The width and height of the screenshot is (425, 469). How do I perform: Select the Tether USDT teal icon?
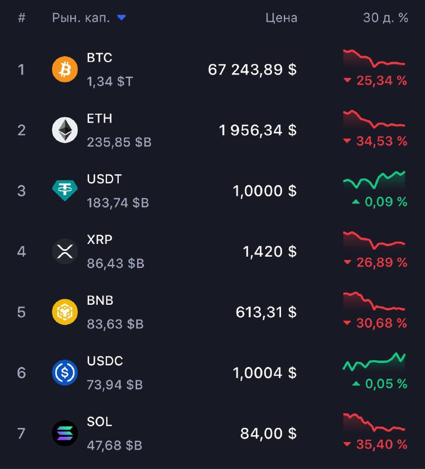[x=65, y=191]
